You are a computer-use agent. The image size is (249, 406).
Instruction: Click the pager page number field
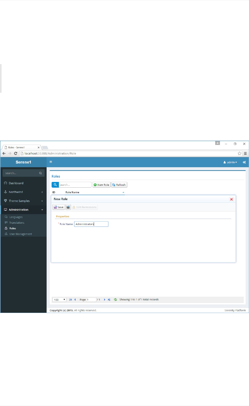(91, 300)
